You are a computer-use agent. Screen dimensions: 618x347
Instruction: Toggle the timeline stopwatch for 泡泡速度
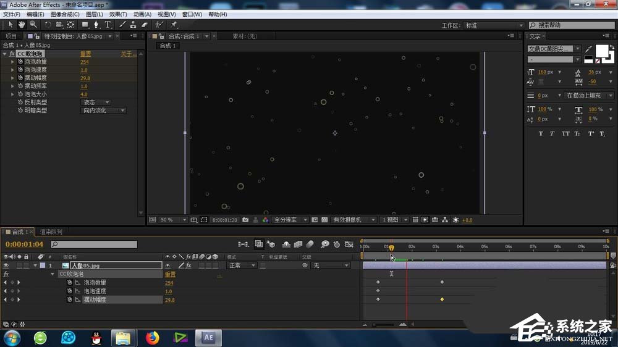70,291
